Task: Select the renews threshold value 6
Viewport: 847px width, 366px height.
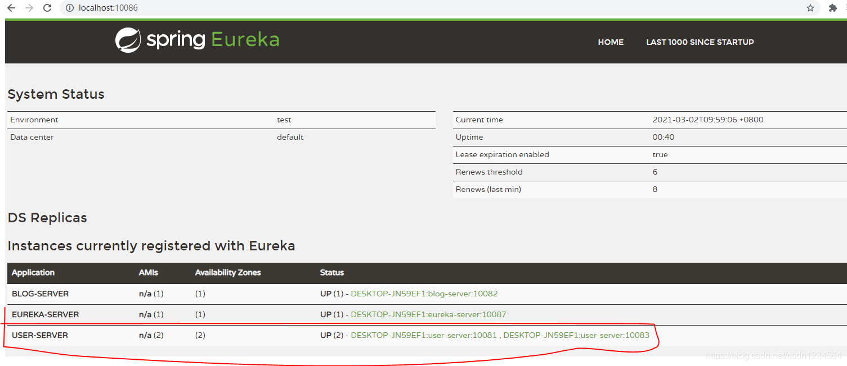Action: pyautogui.click(x=655, y=172)
